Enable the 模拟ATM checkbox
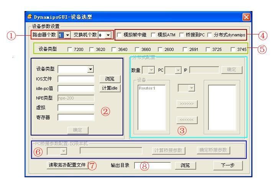The image size is (280, 183). (153, 35)
